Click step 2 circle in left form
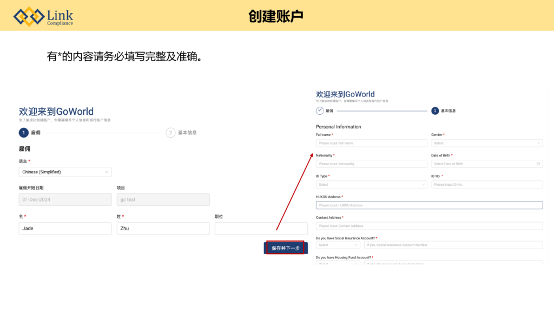Viewport: 554px width, 312px height. click(x=170, y=133)
